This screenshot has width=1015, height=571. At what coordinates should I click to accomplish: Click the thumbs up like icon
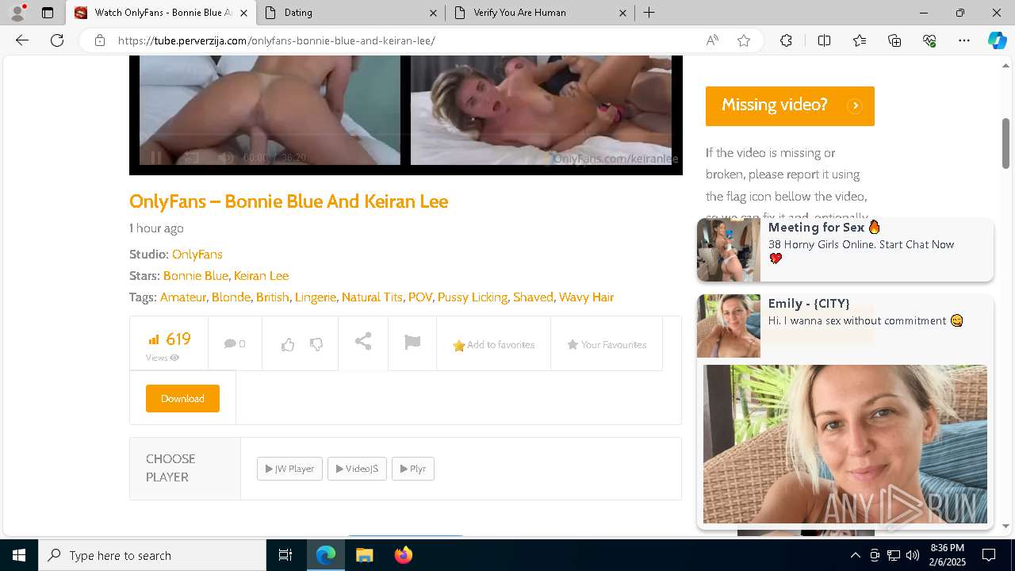288,344
